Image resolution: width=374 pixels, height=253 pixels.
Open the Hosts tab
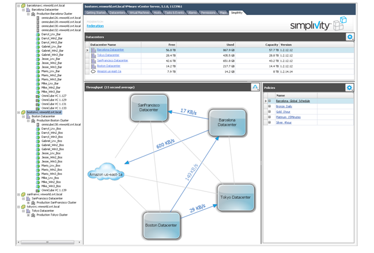point(157,13)
